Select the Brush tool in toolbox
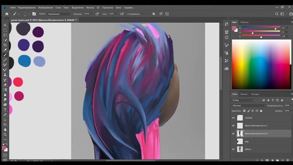The width and height of the screenshot is (293, 165). coord(5,55)
